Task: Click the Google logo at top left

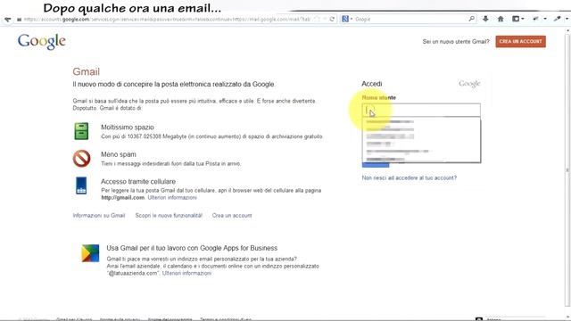Action: click(x=42, y=42)
